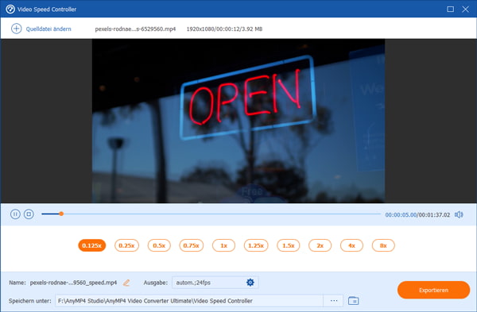
Task: Click the save path input field
Action: [x=189, y=301]
